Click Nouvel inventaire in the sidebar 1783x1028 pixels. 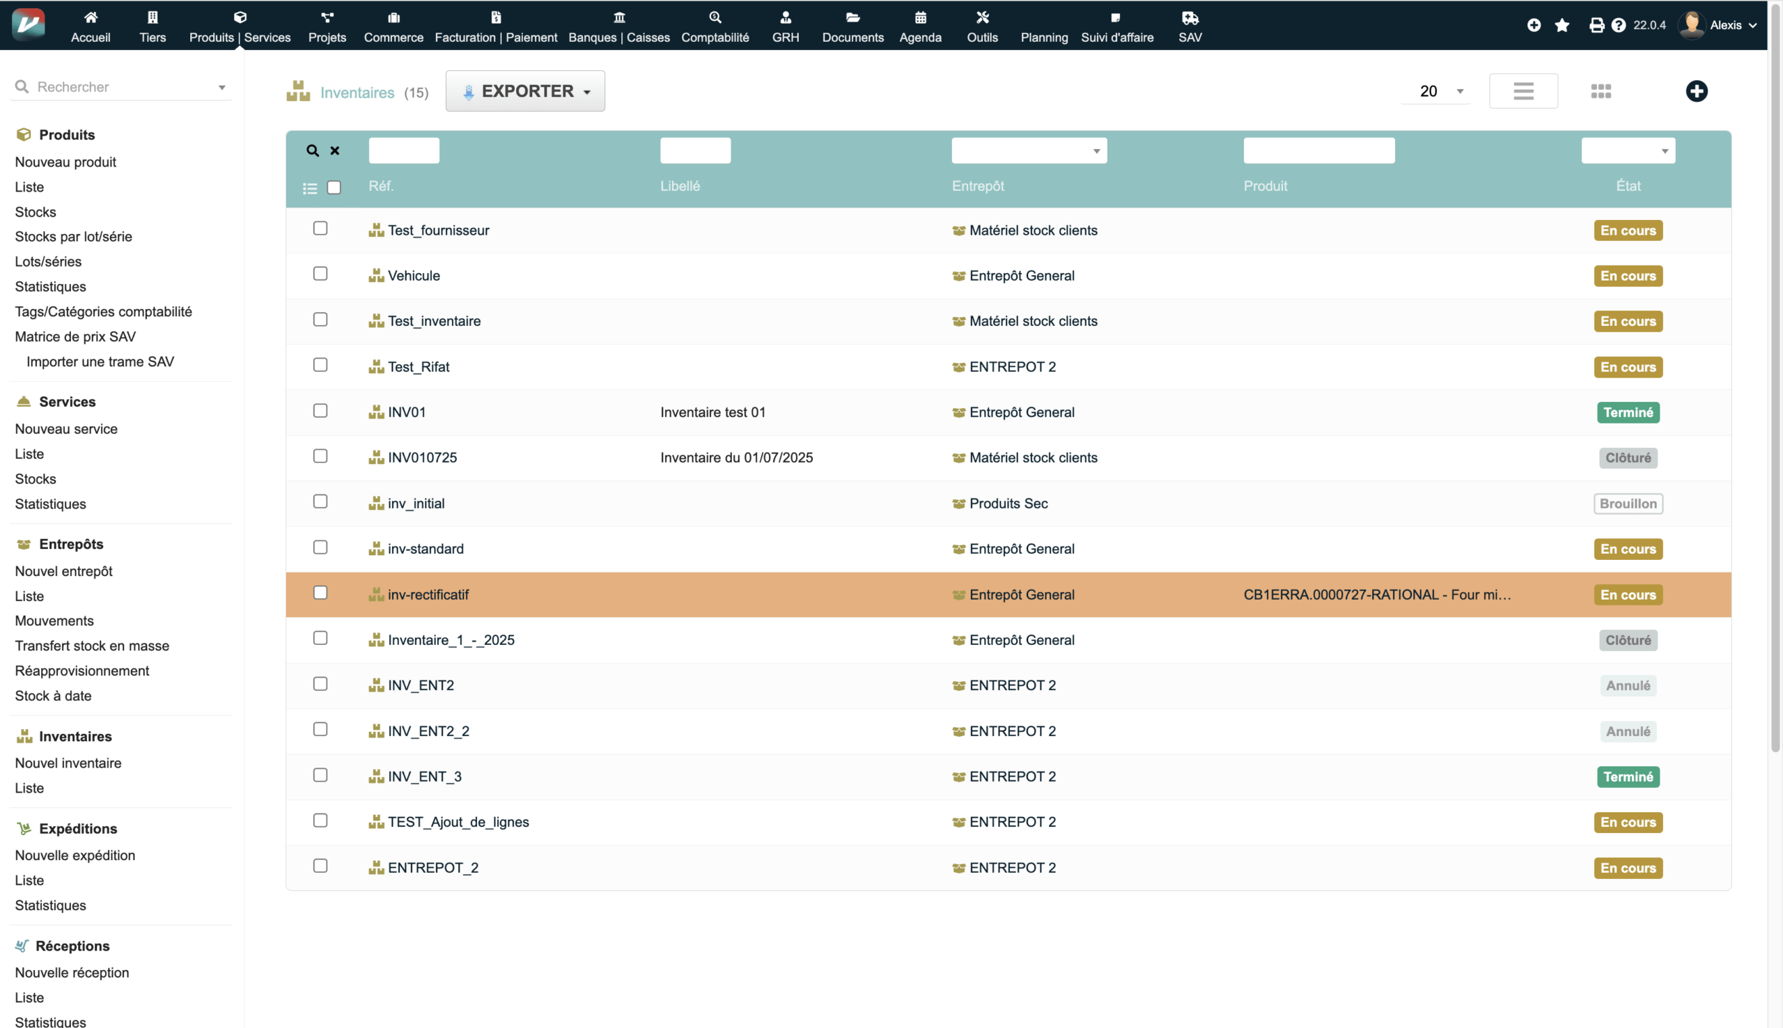(68, 763)
